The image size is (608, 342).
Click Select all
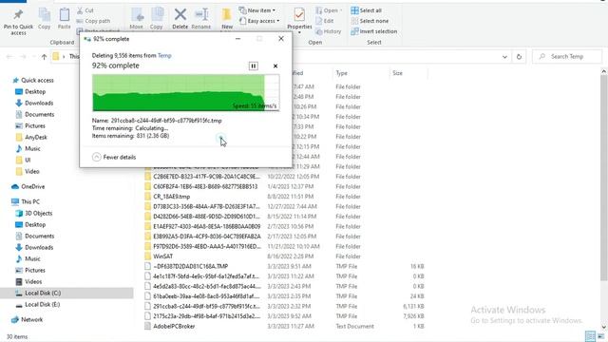[x=367, y=10]
